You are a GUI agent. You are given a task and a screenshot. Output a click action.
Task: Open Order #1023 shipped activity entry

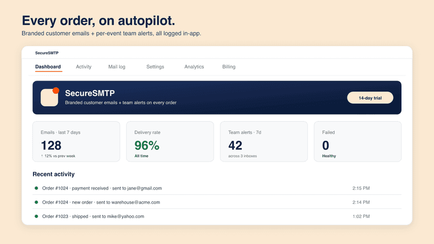tap(217, 216)
